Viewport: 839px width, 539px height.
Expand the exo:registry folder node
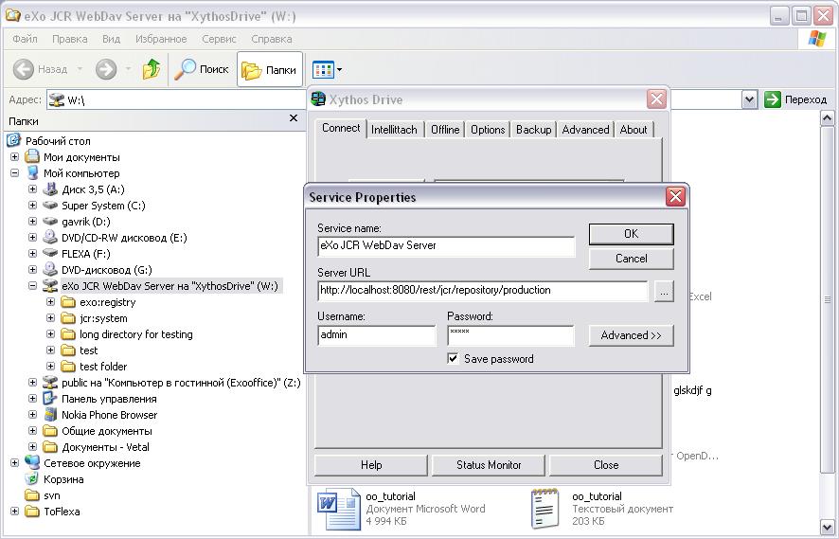51,302
